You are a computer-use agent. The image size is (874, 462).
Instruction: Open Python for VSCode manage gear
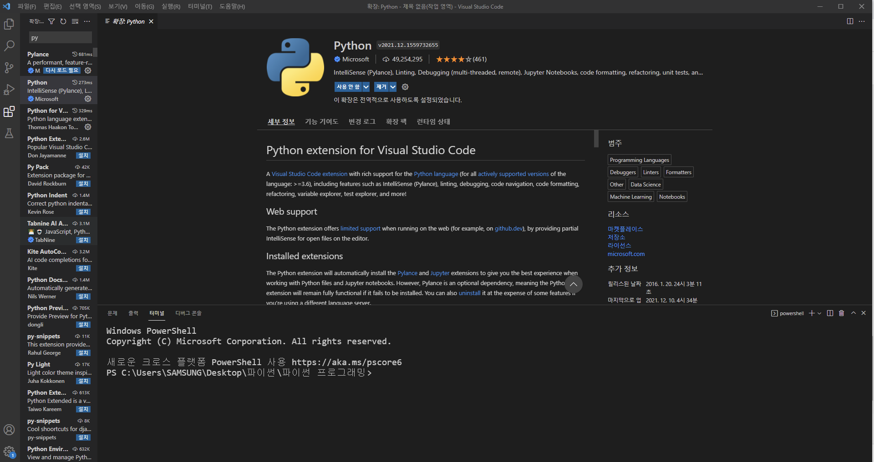88,127
